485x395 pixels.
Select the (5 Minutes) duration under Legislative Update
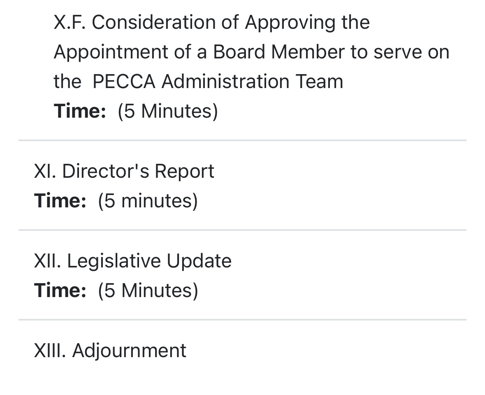tap(148, 290)
